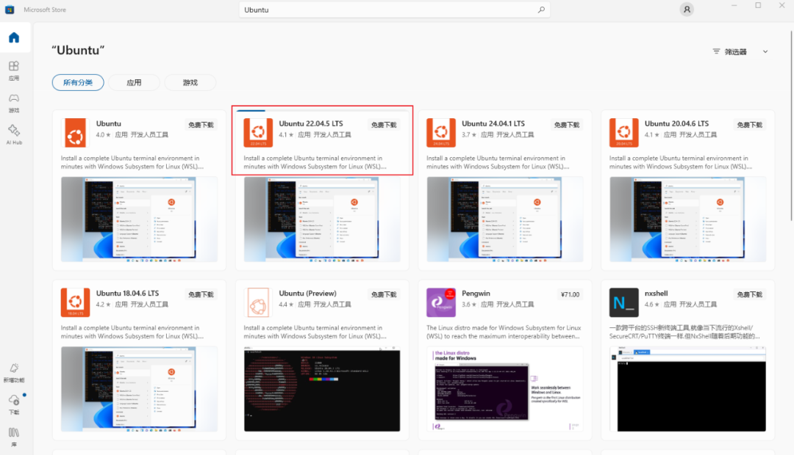794x455 pixels.
Task: Open the 库 (Library) sidebar icon
Action: [x=13, y=436]
